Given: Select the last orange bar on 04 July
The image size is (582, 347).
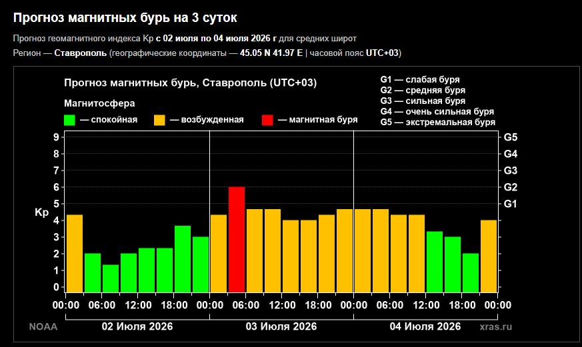Looking at the screenshot, I should tap(489, 256).
